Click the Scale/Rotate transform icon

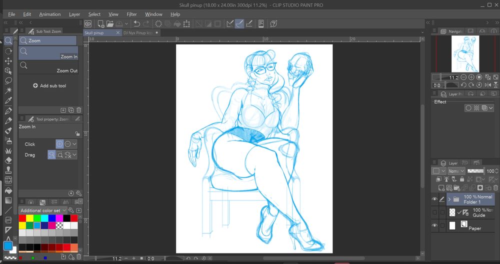click(x=187, y=24)
